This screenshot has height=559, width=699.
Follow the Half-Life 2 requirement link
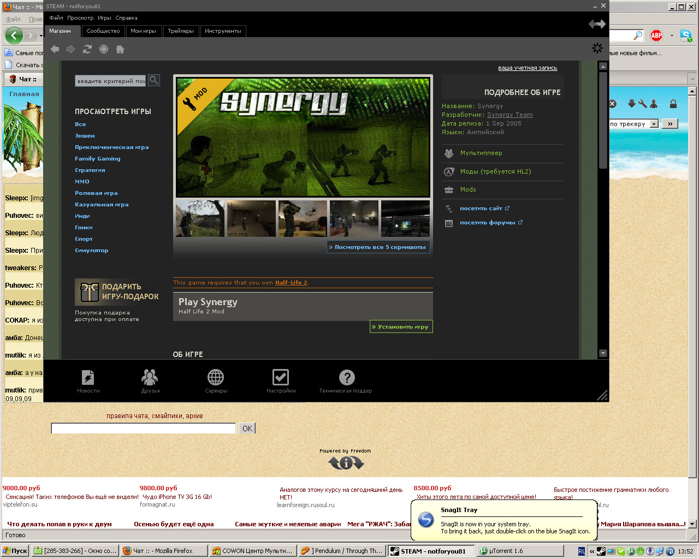click(292, 283)
